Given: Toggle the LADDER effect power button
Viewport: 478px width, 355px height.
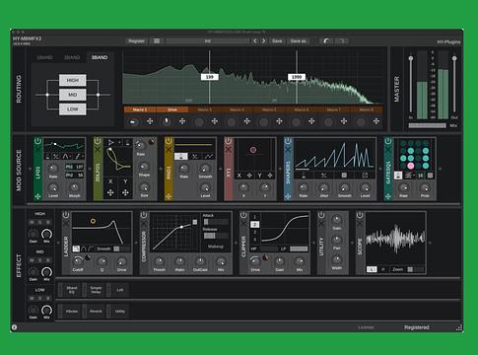Looking at the screenshot, I should pyautogui.click(x=66, y=215).
